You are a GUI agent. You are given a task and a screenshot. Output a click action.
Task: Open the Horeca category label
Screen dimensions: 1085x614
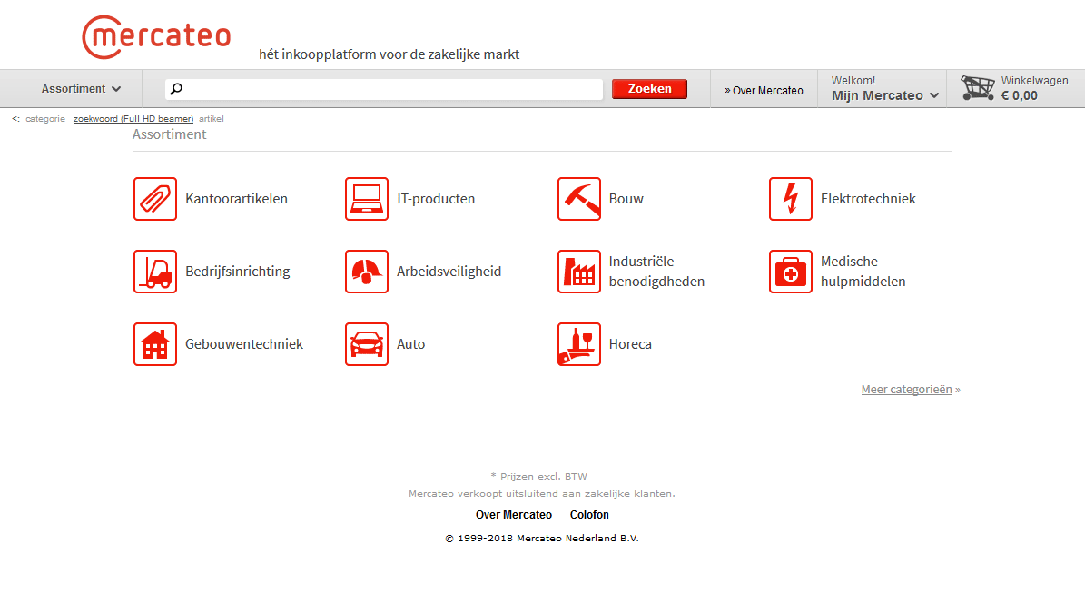(630, 344)
